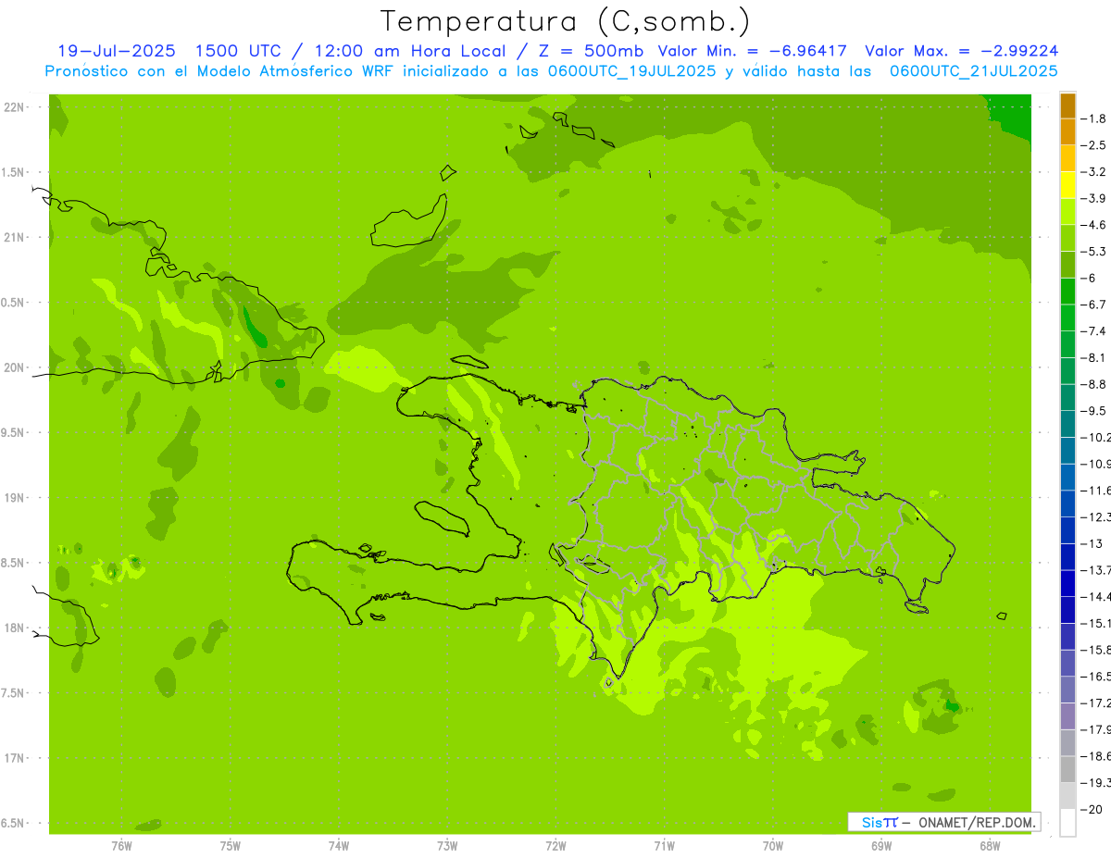Click the '-7.4' colorbar label

[1094, 331]
